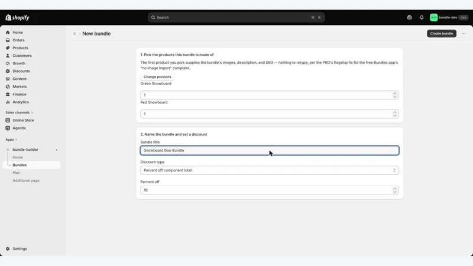Image resolution: width=473 pixels, height=266 pixels.
Task: Click the Red Snowboard quantity field
Action: 270,113
